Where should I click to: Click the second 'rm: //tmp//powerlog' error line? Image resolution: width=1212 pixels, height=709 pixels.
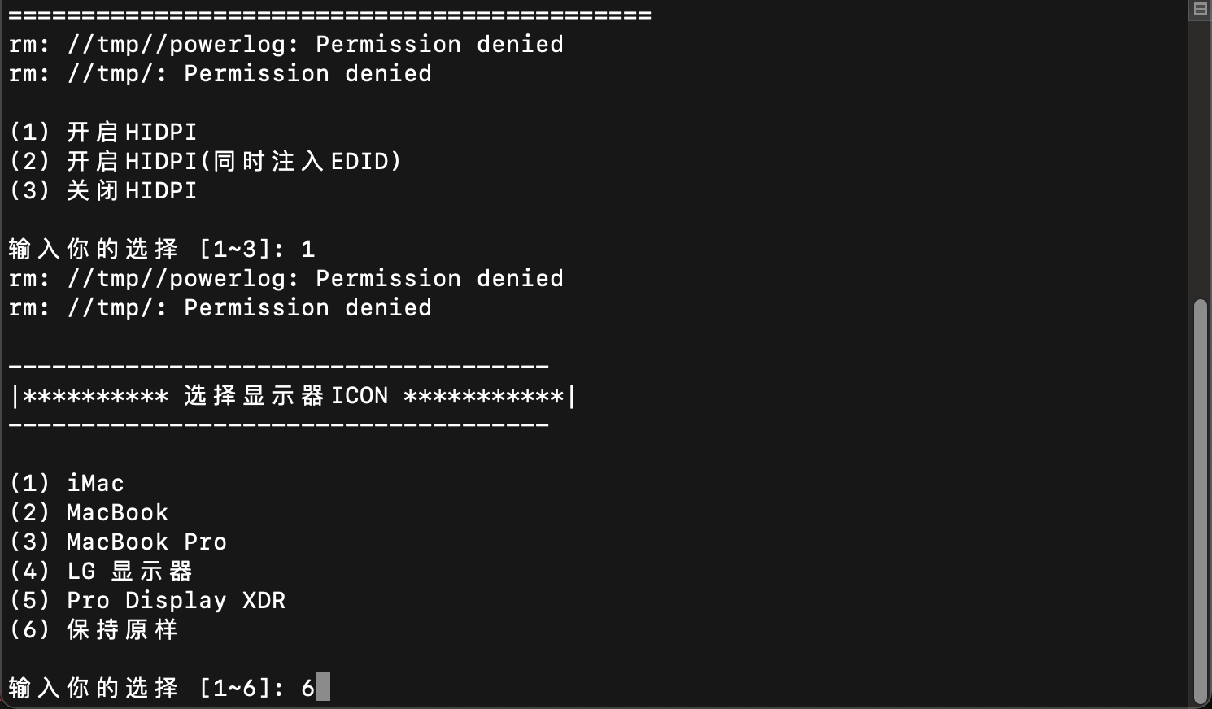click(286, 278)
